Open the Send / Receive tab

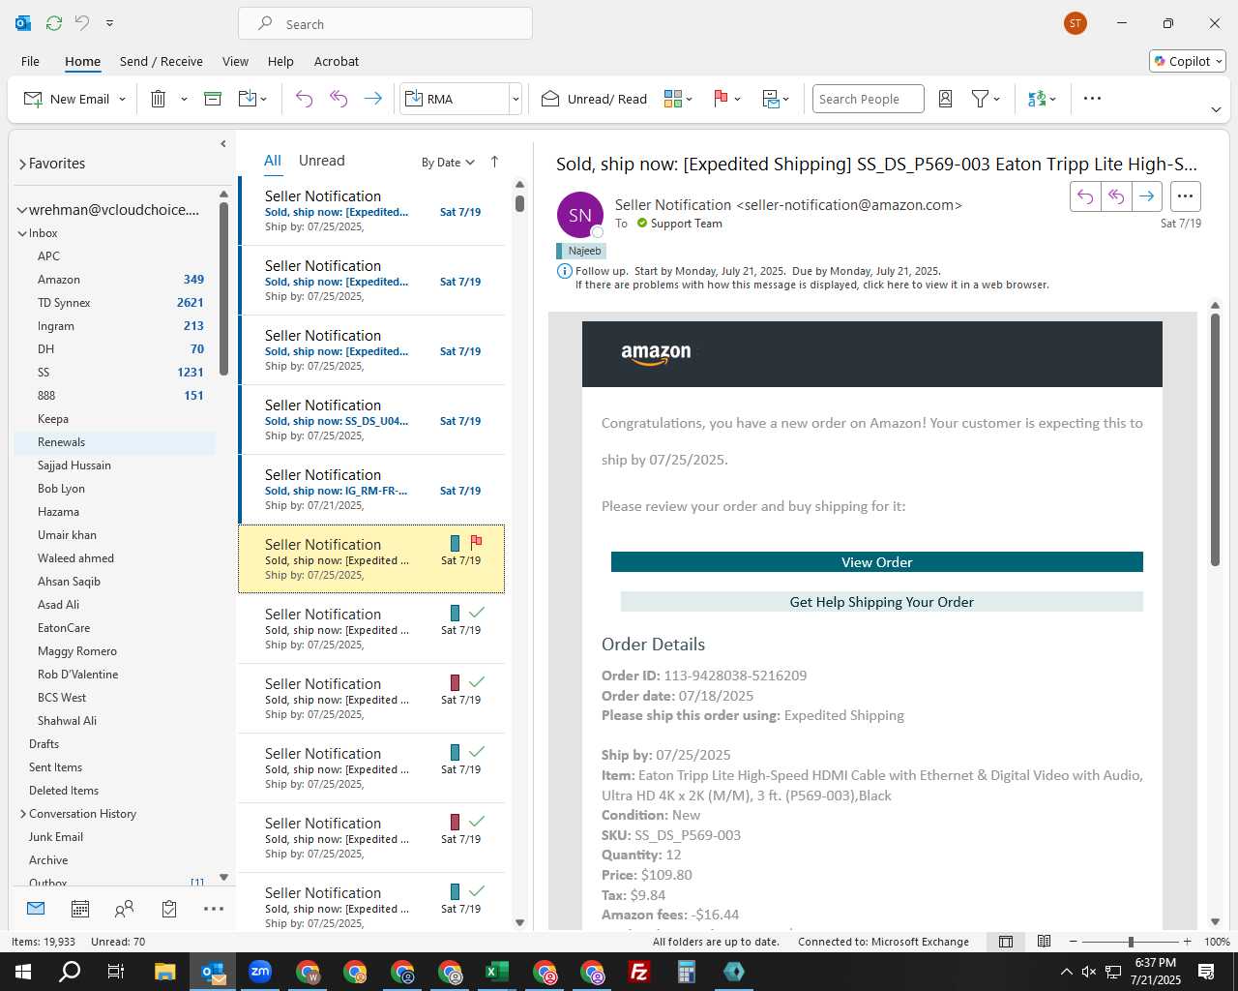(x=162, y=61)
